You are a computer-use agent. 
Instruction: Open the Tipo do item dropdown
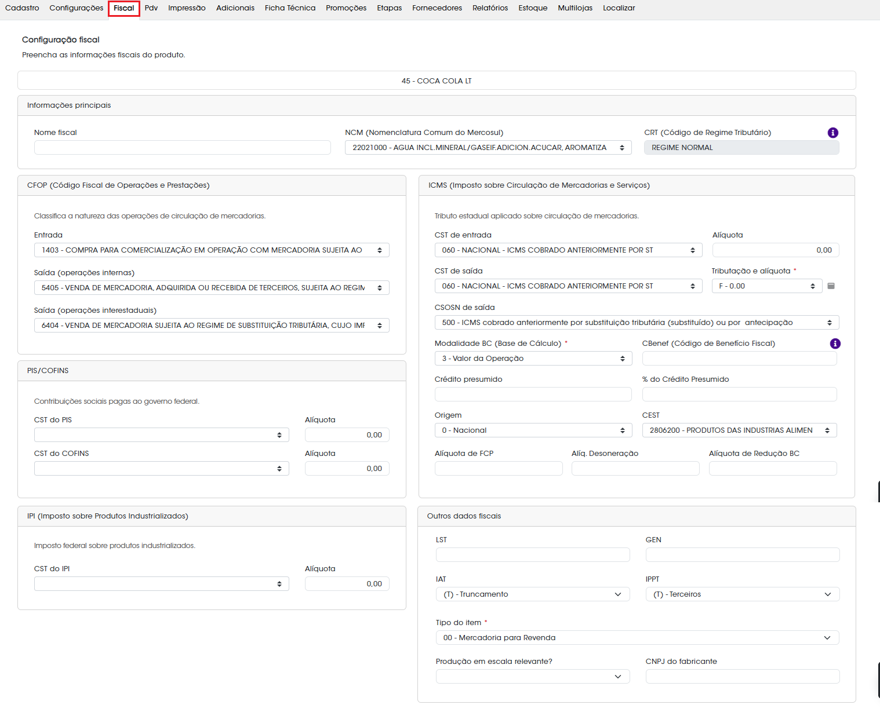click(x=637, y=638)
